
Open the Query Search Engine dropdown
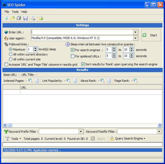point(128,139)
